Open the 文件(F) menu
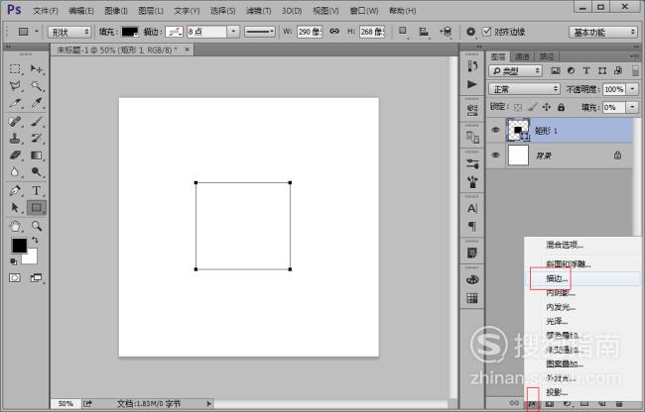Screen dimensions: 645x412 (x=45, y=9)
